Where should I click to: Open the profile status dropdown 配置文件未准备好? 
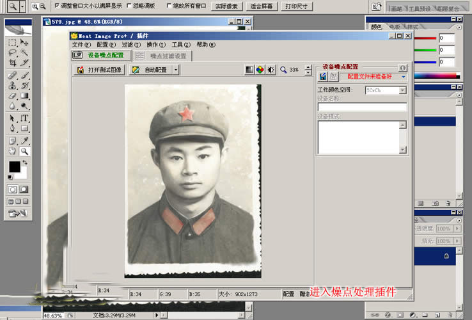404,77
